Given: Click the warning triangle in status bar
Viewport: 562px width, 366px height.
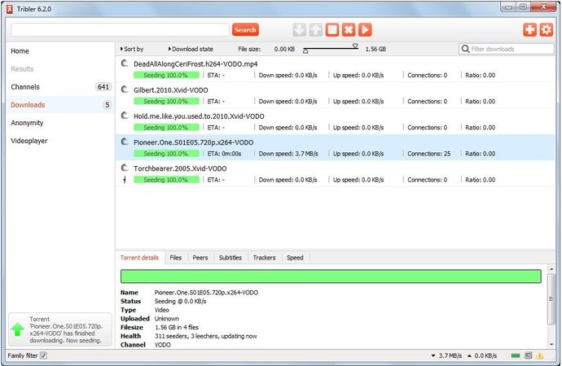Looking at the screenshot, I should (x=541, y=356).
